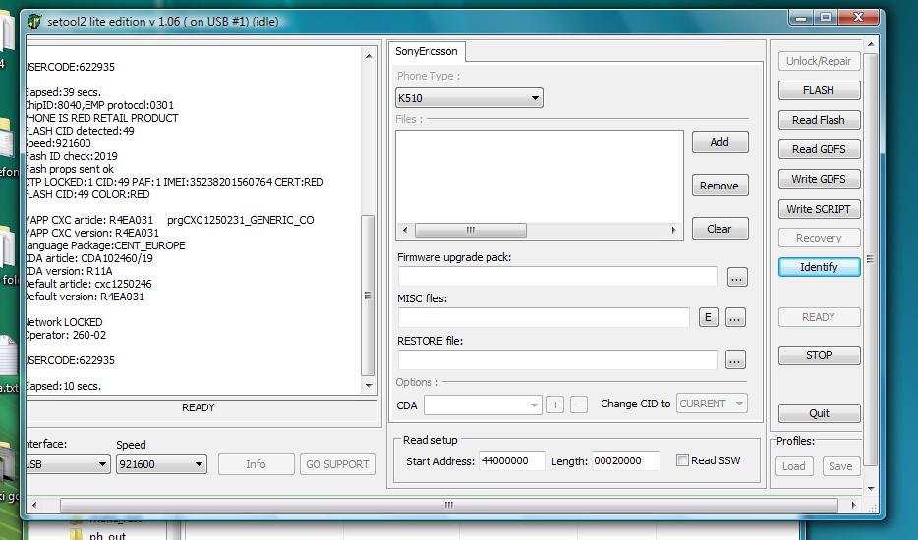Click log panel scroll down arrow
Viewport: 918px width, 540px height.
click(x=369, y=385)
